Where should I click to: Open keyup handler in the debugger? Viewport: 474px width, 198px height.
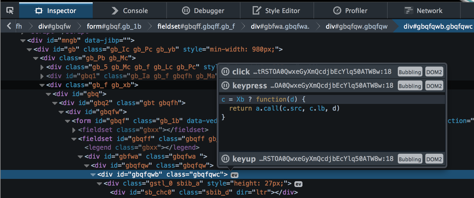[x=225, y=159]
